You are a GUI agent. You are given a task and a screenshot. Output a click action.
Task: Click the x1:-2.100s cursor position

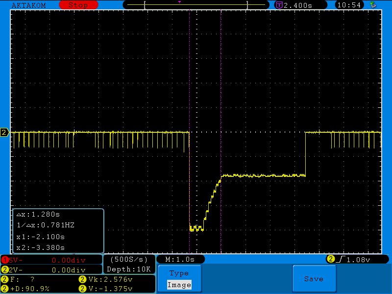coord(41,237)
